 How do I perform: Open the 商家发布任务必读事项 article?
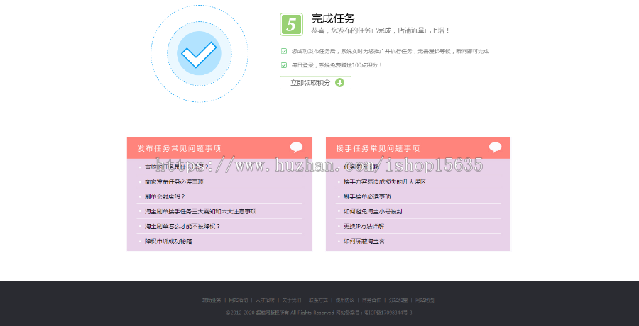[174, 182]
